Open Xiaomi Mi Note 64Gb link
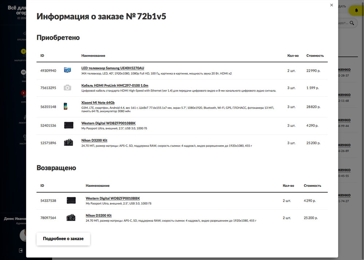The width and height of the screenshot is (364, 260). point(98,103)
